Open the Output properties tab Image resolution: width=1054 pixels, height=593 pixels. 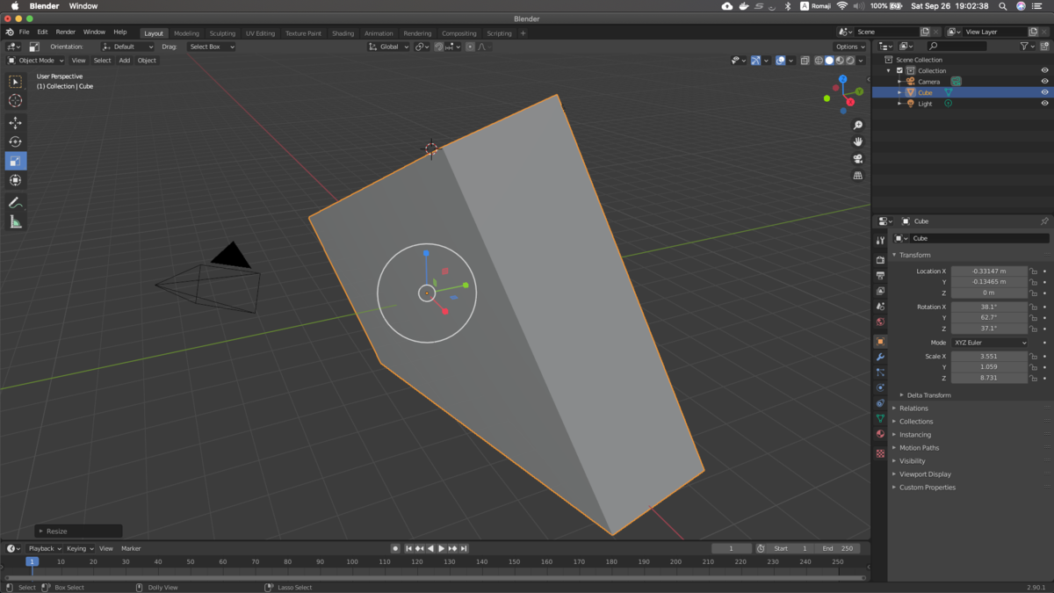click(880, 276)
